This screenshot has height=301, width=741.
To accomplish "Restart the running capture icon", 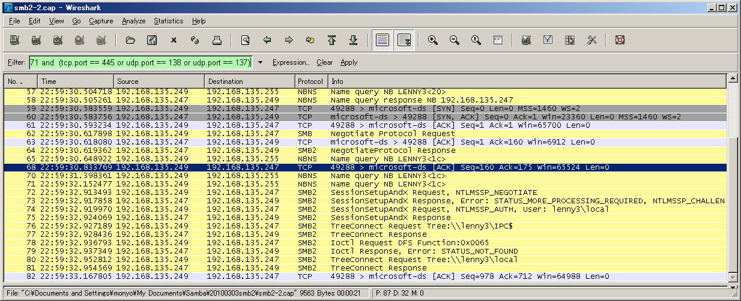I will (101, 40).
